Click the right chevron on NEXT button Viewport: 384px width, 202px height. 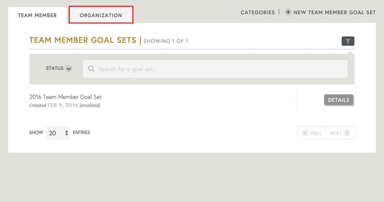click(347, 133)
